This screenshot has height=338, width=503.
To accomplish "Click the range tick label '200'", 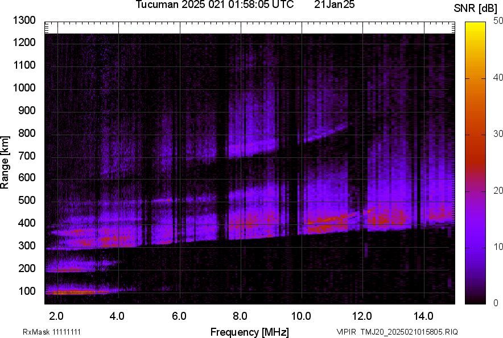I will (27, 268).
